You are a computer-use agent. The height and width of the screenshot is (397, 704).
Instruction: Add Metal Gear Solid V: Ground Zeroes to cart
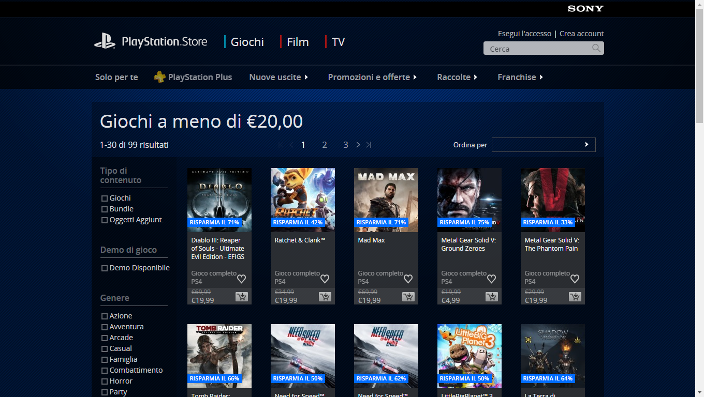(x=491, y=297)
